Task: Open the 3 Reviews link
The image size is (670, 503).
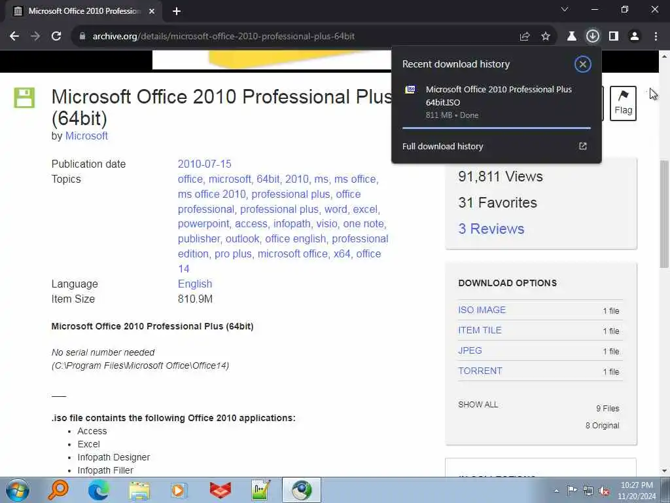Action: (x=491, y=229)
